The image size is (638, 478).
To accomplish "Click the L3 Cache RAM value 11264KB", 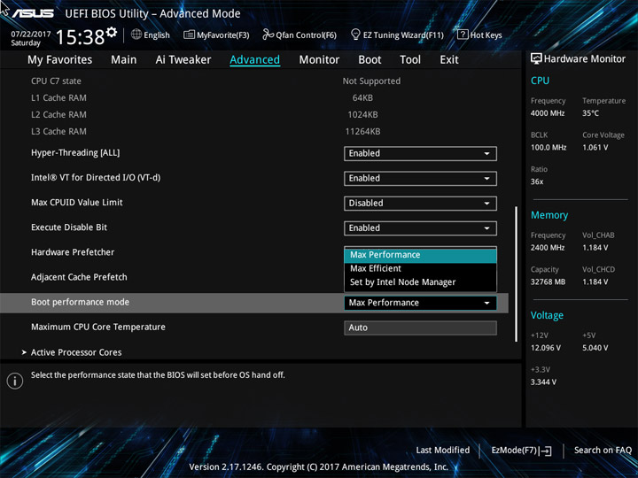I will click(x=362, y=132).
